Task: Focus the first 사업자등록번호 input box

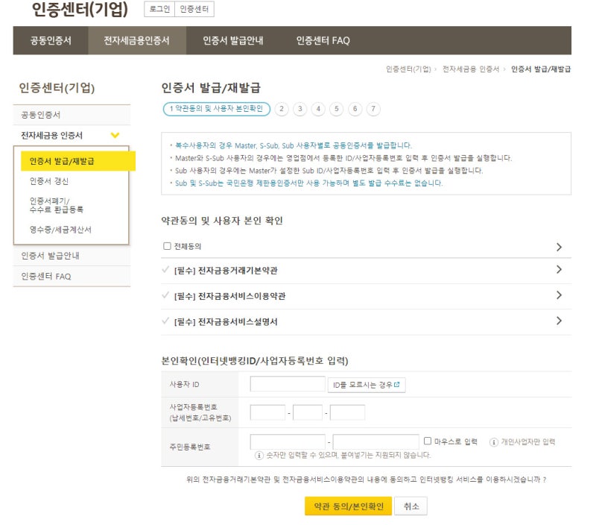Action: 267,412
